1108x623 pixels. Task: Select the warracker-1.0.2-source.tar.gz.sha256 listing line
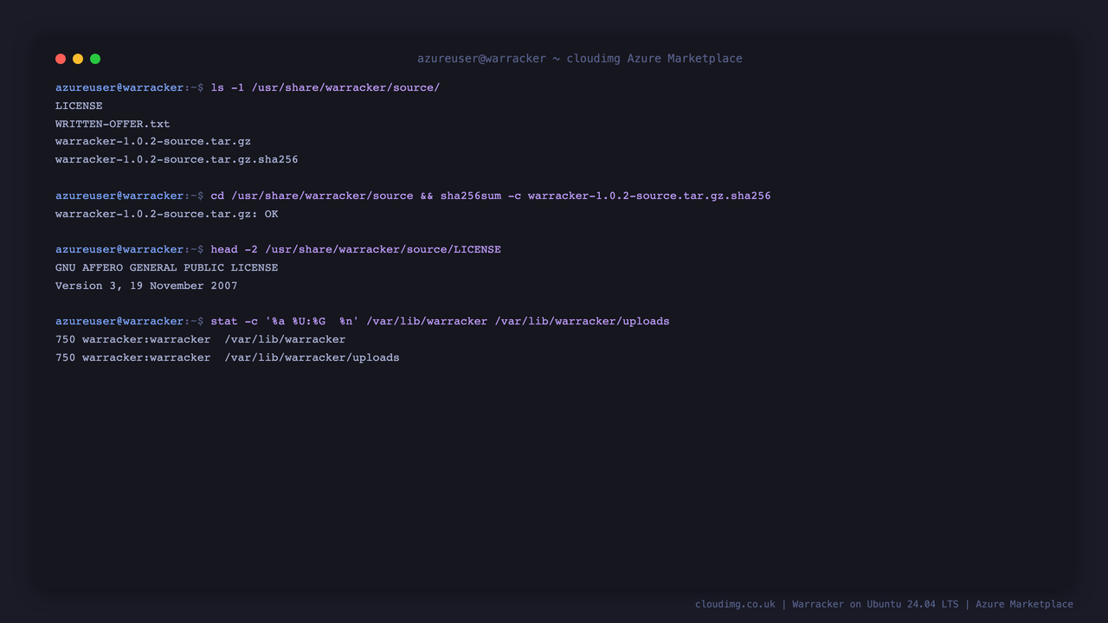[x=177, y=159]
